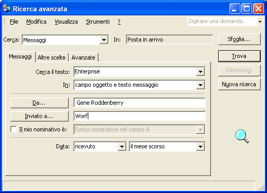Expand the 'Digitare una domanda' dropdown arrow
The height and width of the screenshot is (193, 267).
260,22
